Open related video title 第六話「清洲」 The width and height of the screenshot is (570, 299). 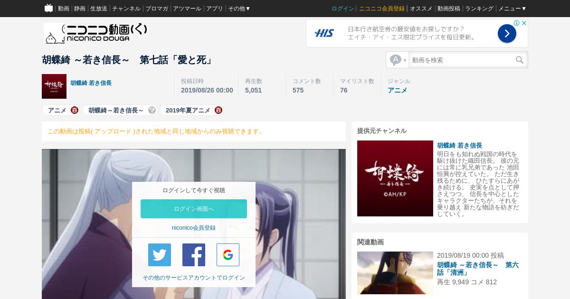click(478, 269)
